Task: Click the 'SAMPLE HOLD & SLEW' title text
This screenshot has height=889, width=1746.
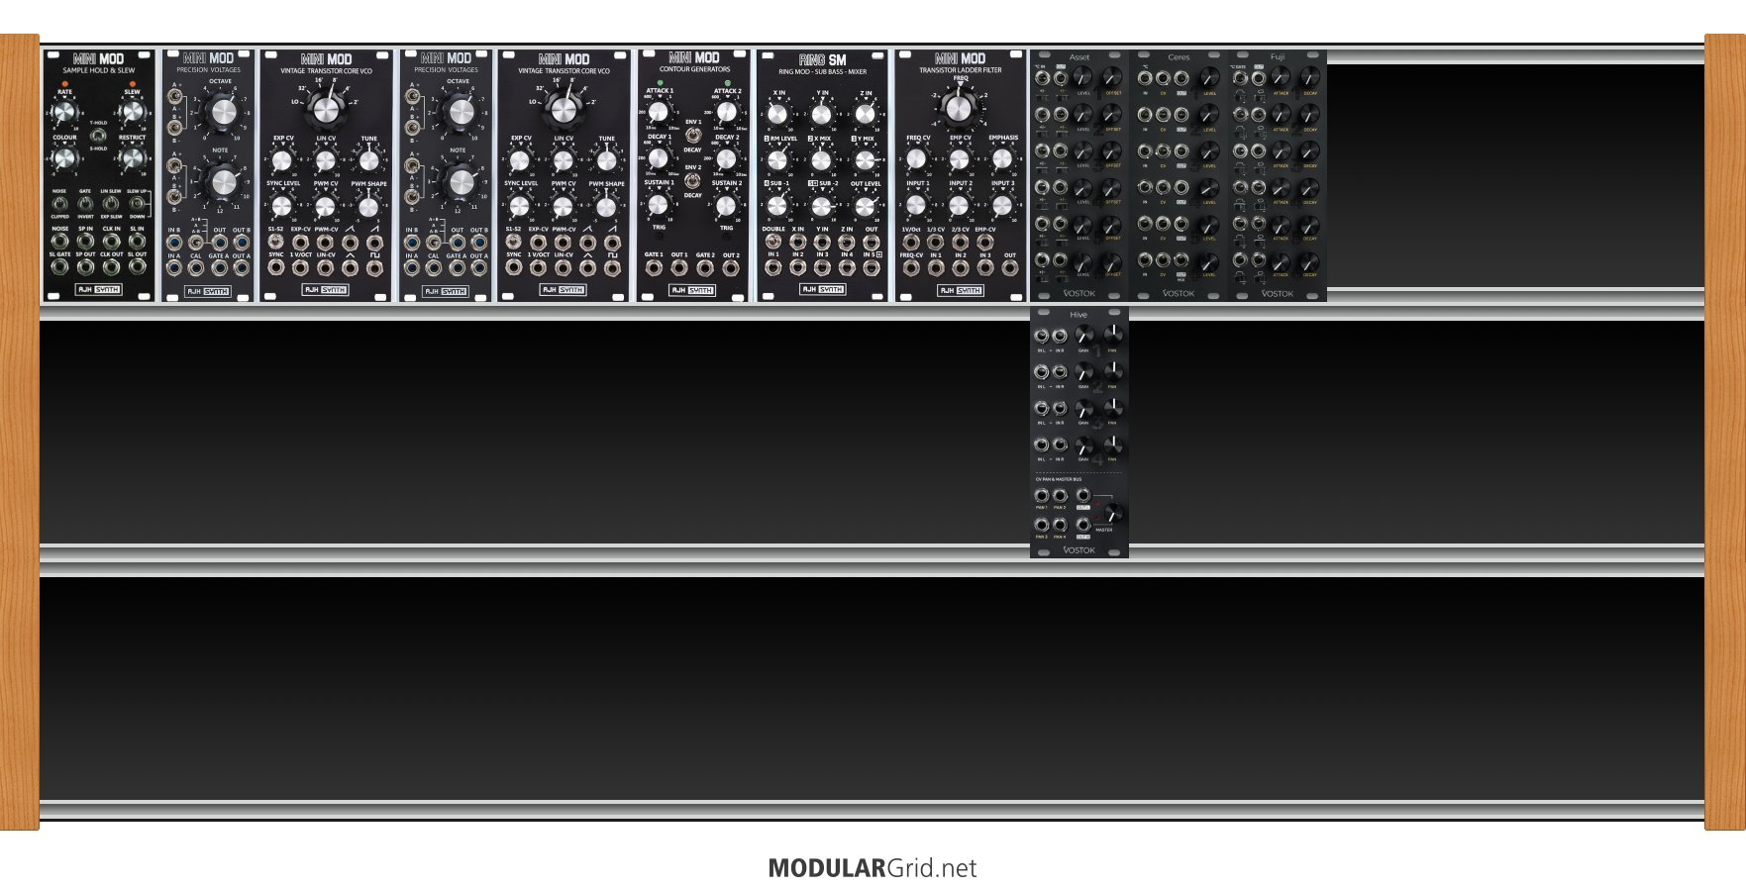Action: (99, 71)
